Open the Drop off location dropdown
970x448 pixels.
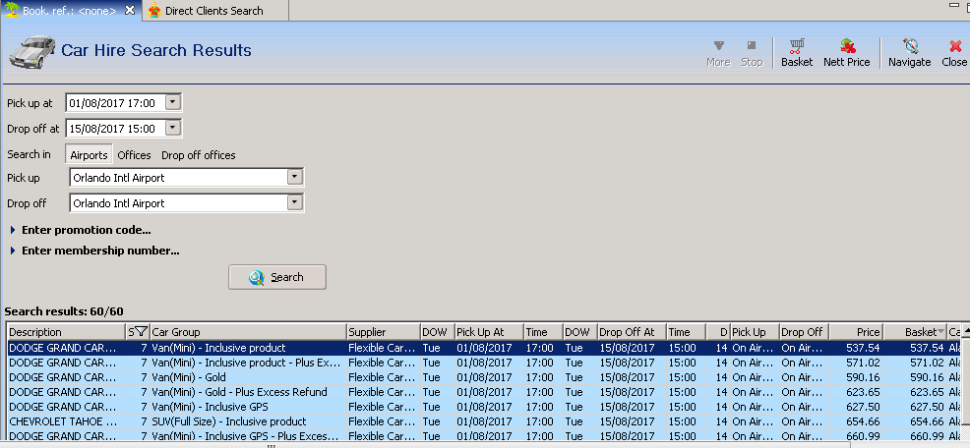pyautogui.click(x=295, y=202)
